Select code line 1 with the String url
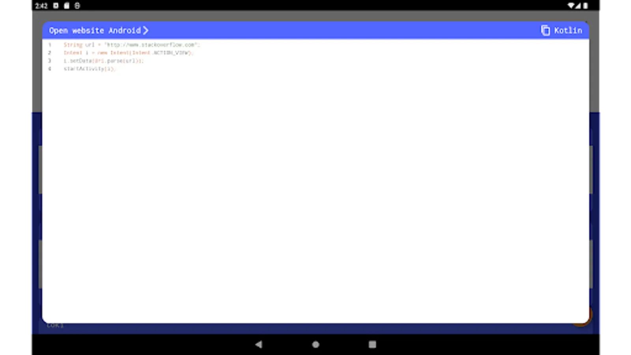This screenshot has height=355, width=631. coord(132,45)
